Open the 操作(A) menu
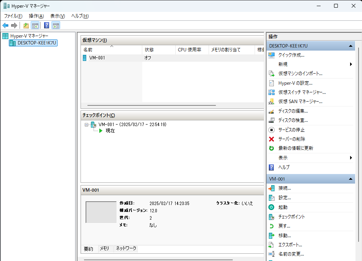Viewport: 362px width, 261px height. coord(36,16)
